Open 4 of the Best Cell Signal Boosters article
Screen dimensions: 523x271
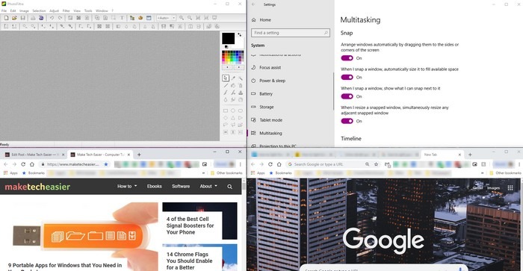(x=190, y=225)
